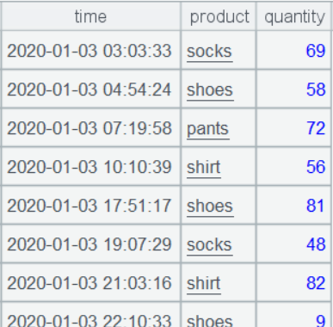Screen dimensions: 333x327
Task: Click the pants product link
Action: tap(208, 129)
